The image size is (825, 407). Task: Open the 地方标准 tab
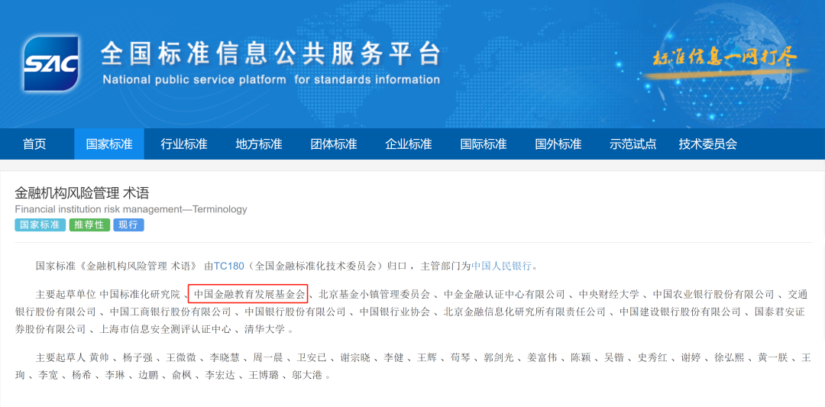[x=259, y=144]
